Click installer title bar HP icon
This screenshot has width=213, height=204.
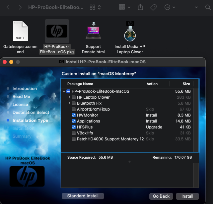coord(61,62)
